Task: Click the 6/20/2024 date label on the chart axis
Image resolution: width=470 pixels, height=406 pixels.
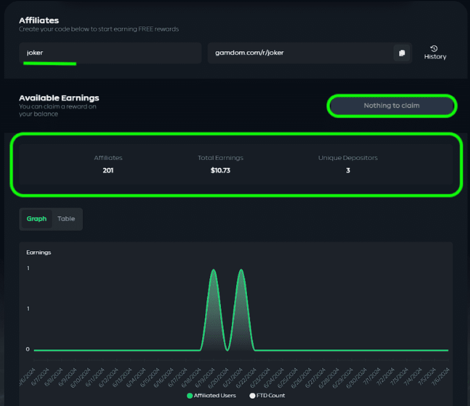Action: pos(218,378)
